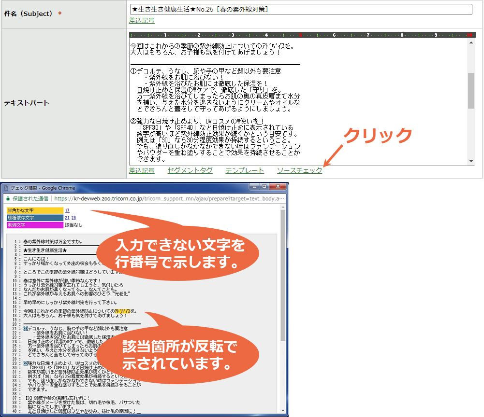Click the 件名 Subject input field

(x=301, y=9)
